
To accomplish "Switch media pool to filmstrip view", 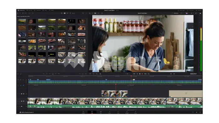I will pyautogui.click(x=67, y=13).
